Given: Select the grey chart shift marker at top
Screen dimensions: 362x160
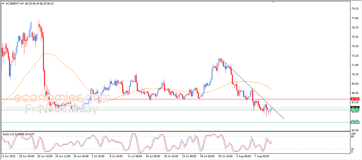Looking at the screenshot, I should 273,2.
